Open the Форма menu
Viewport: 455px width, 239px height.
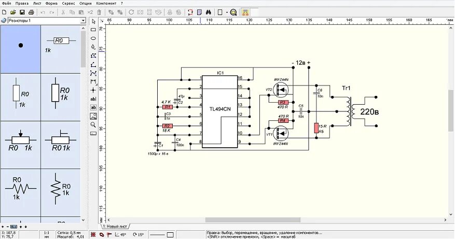(x=52, y=4)
